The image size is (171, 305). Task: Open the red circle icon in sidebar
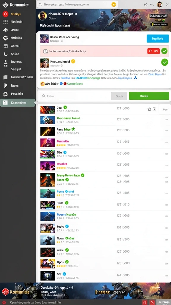pyautogui.click(x=5, y=14)
